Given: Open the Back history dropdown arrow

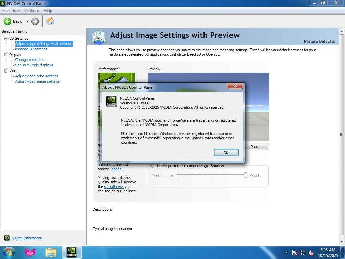Looking at the screenshot, I should tap(27, 21).
